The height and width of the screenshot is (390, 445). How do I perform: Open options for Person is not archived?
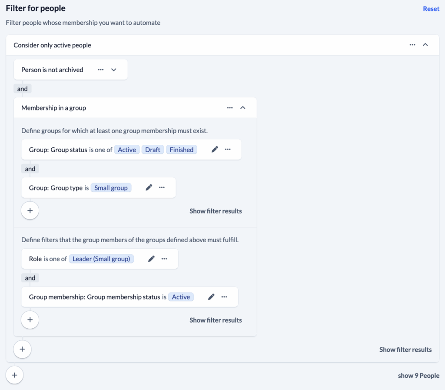pos(100,70)
